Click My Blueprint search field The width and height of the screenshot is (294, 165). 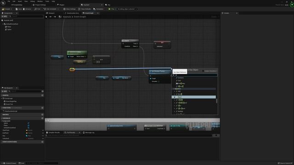[25, 91]
